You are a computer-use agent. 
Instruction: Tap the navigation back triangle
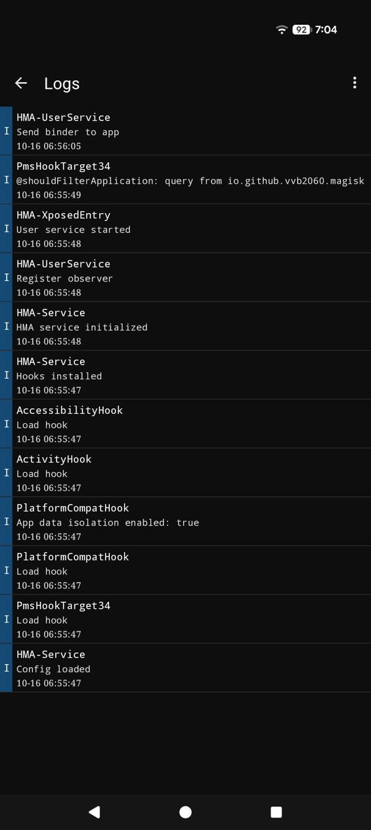[x=94, y=812]
